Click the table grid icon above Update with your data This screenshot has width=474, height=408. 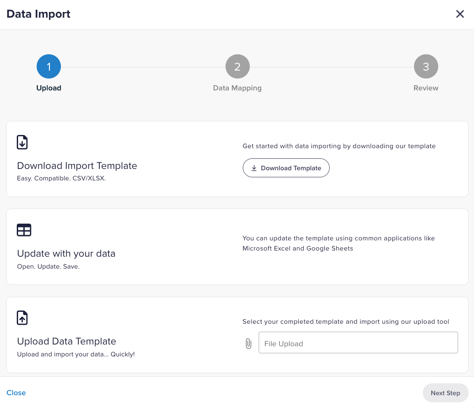coord(24,230)
